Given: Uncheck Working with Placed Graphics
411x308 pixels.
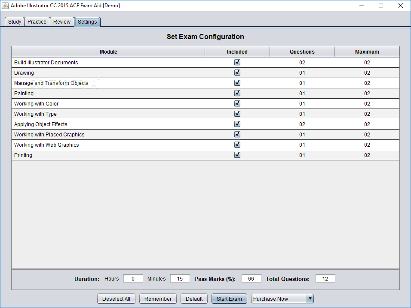Looking at the screenshot, I should click(x=237, y=134).
